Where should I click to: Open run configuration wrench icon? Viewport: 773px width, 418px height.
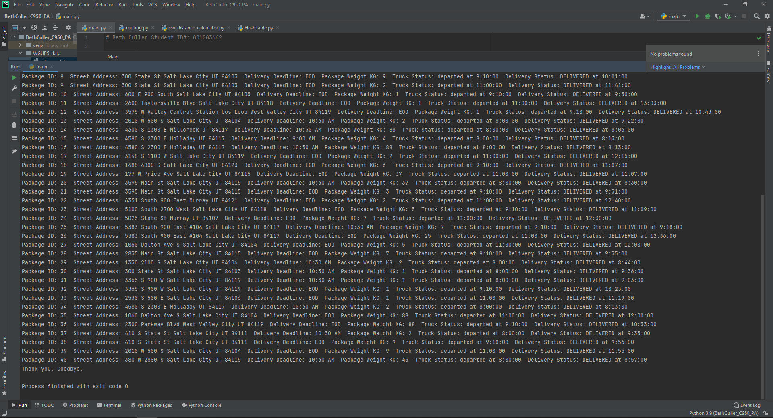coord(14,88)
